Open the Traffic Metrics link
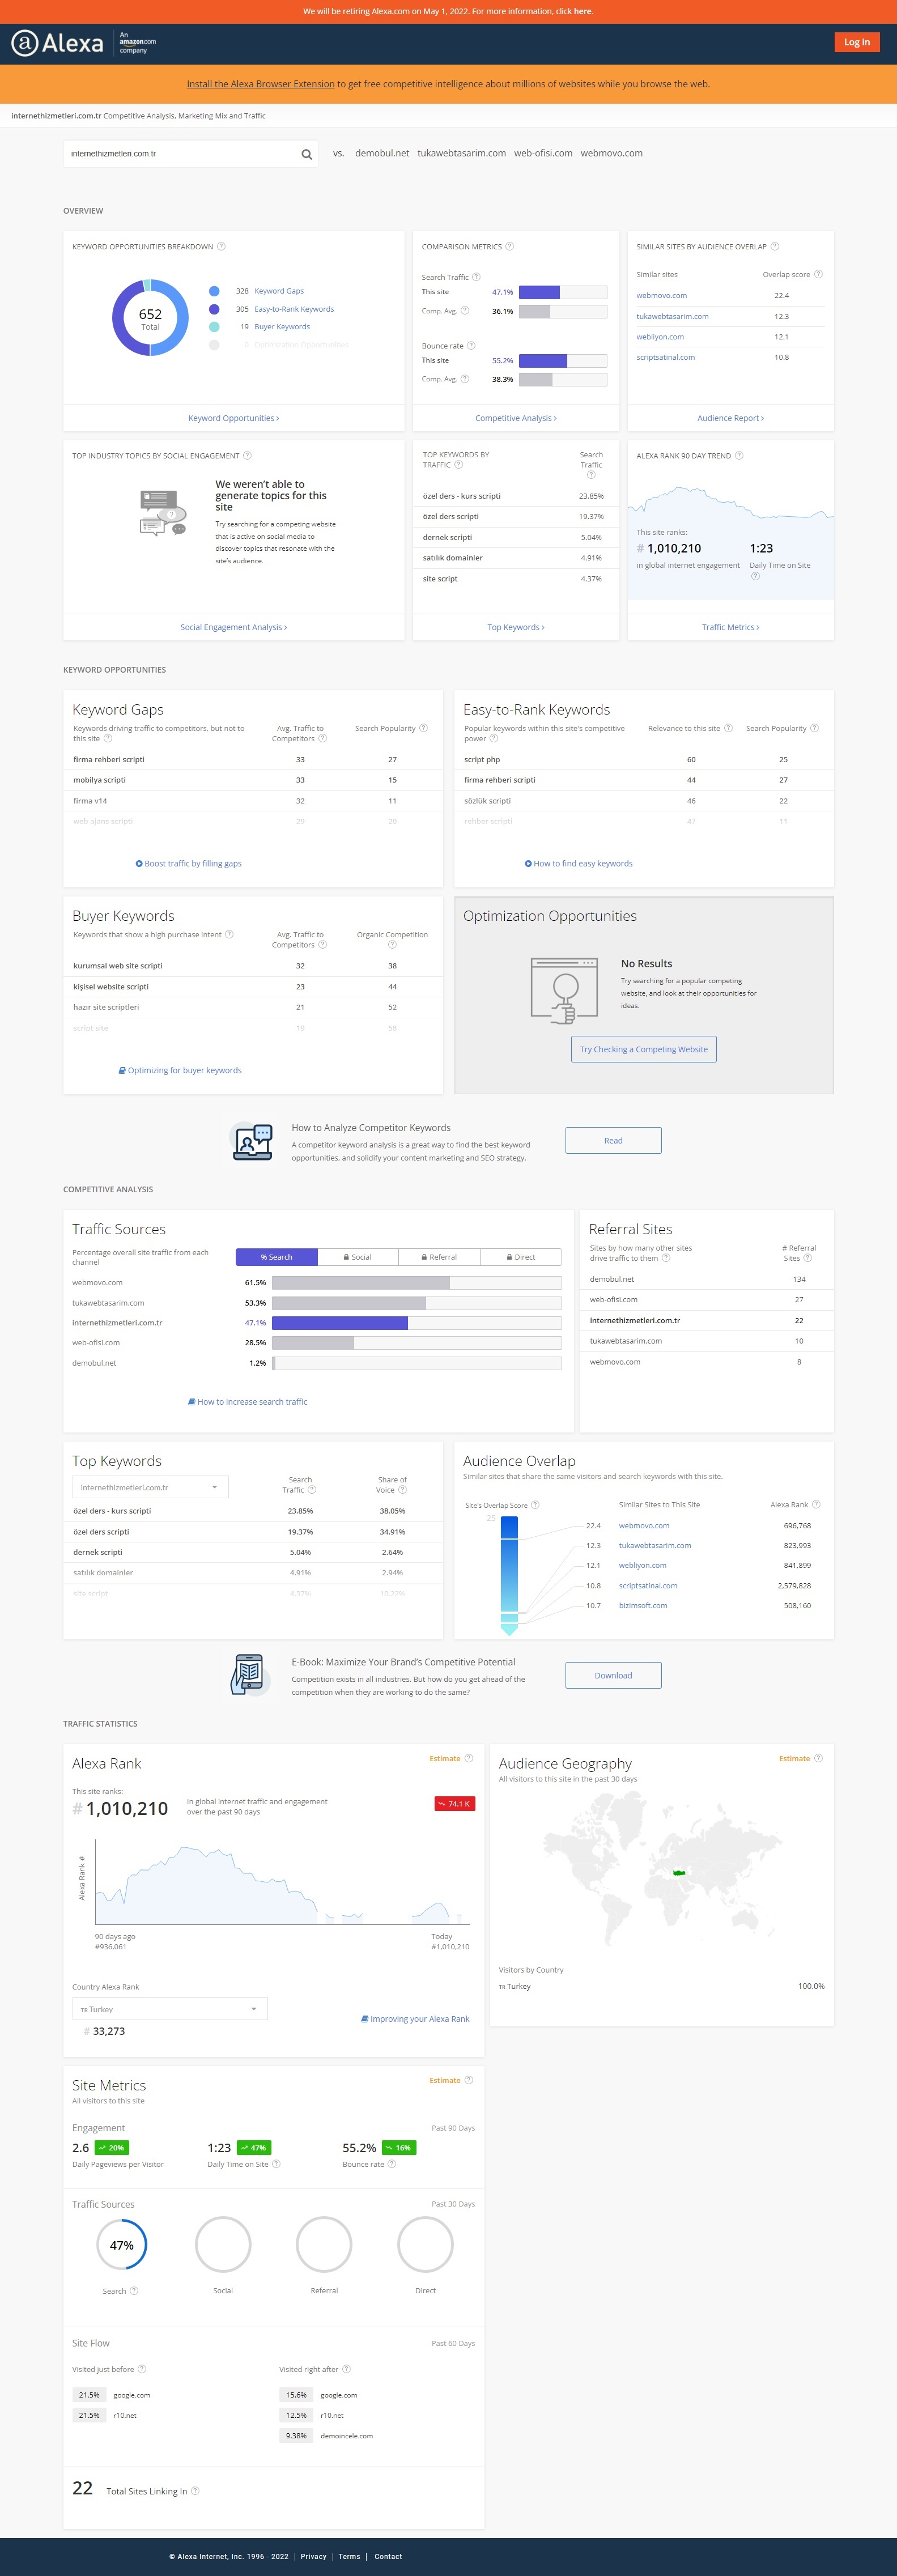Screen dimensions: 897x2576 731,627
